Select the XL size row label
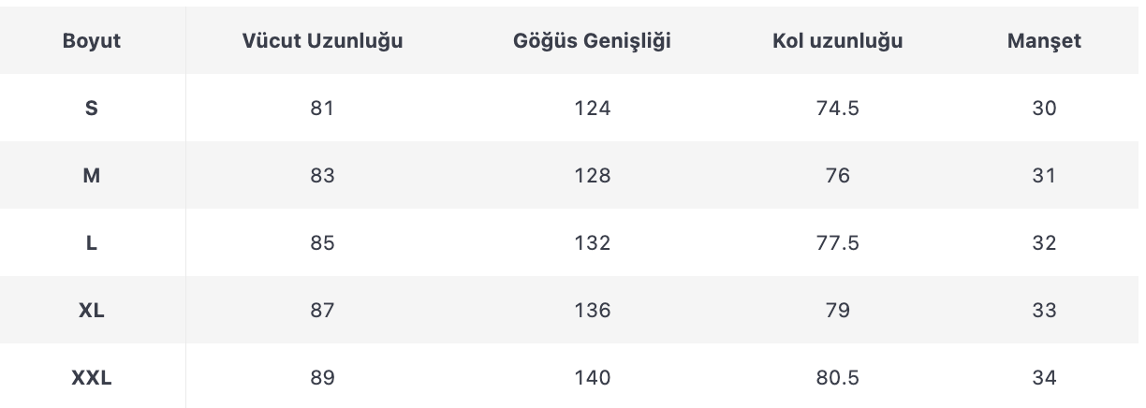 pos(92,311)
